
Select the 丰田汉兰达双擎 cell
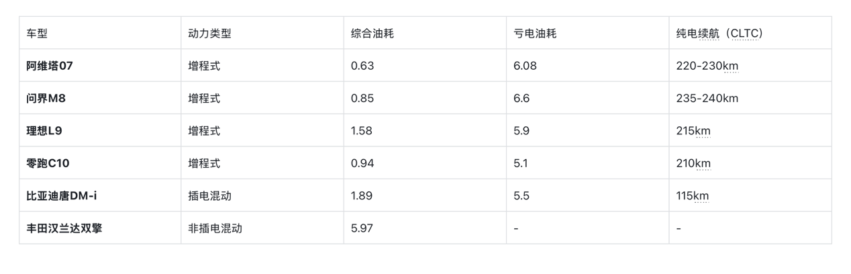64,228
